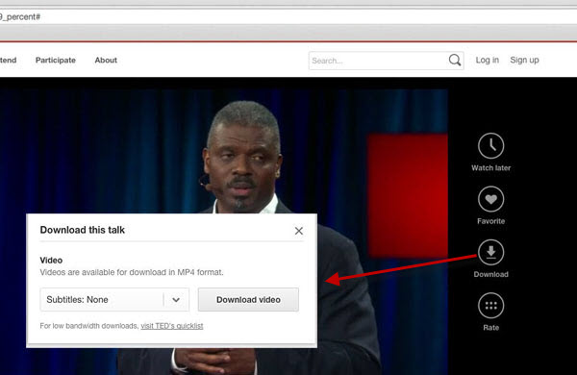Click the Download video button

coord(248,300)
